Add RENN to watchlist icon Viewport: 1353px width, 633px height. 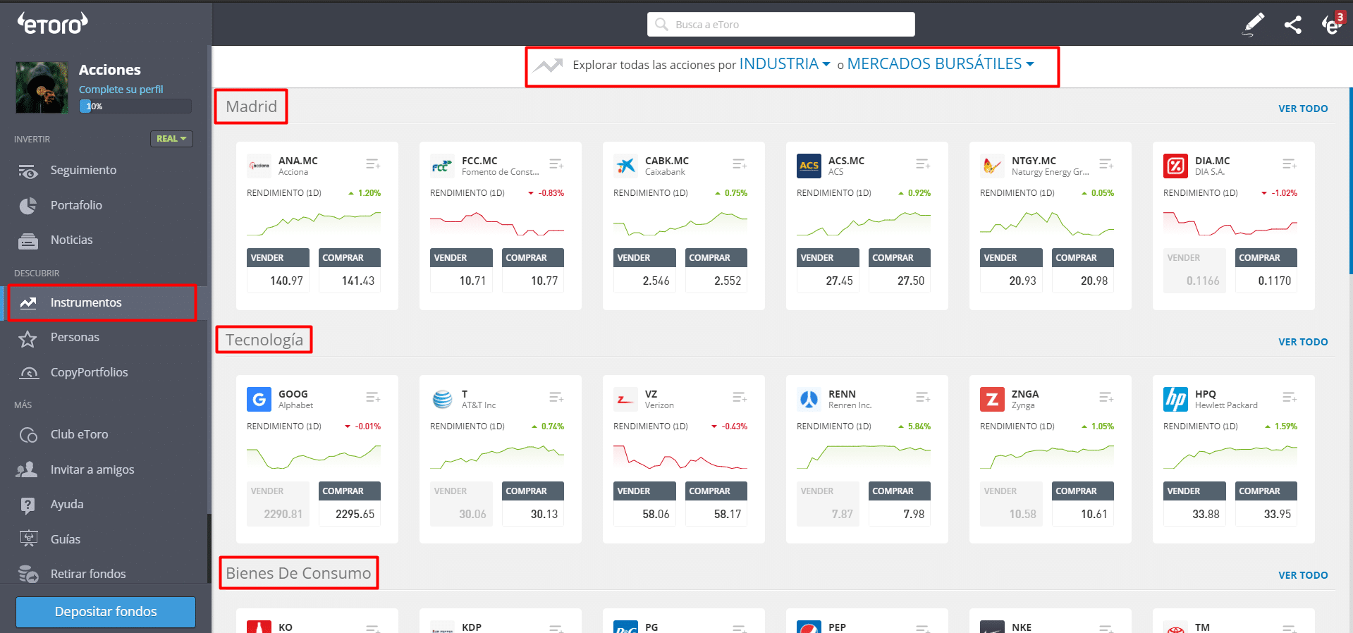click(x=923, y=398)
